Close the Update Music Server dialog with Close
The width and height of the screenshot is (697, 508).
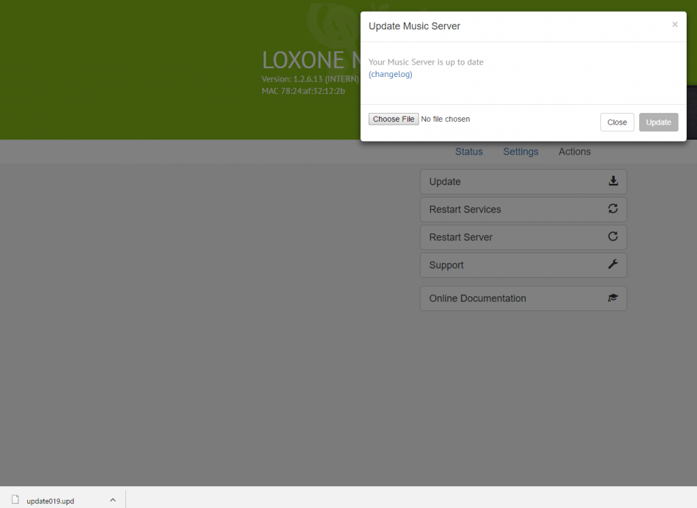(617, 122)
